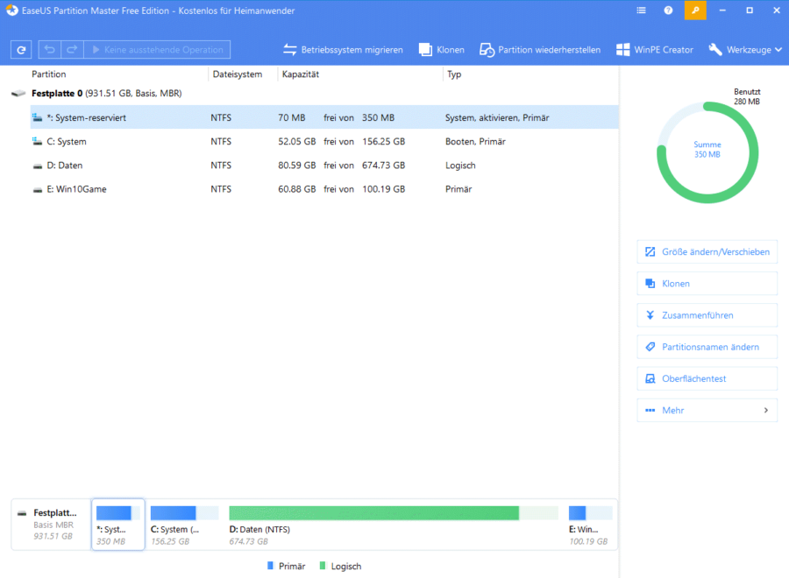Expand the Mehr options panel
789x578 pixels.
(707, 410)
